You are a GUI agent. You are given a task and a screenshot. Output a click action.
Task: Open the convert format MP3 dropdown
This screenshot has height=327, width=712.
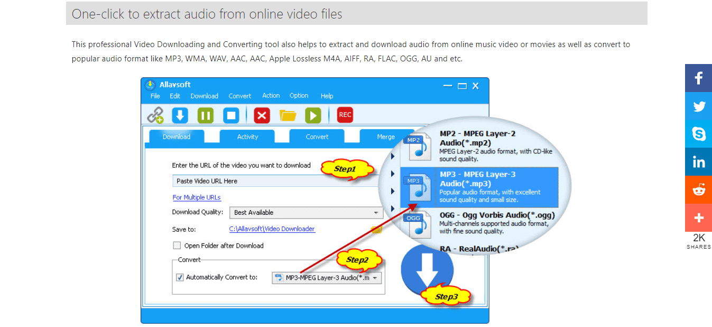tap(327, 278)
